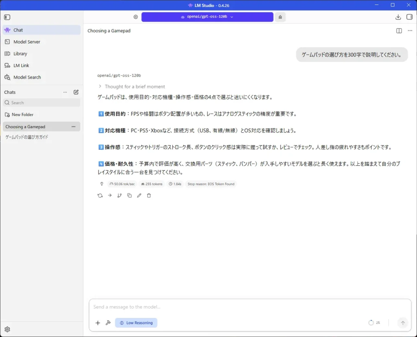Click the Choosing a Gamepad chat title header
This screenshot has height=337, width=417.
coord(109,31)
